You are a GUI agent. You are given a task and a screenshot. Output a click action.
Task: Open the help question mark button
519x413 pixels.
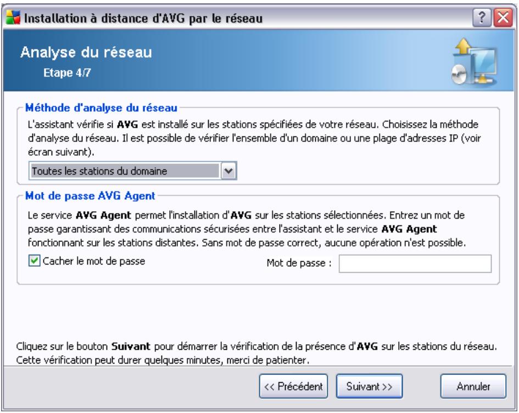tap(482, 17)
